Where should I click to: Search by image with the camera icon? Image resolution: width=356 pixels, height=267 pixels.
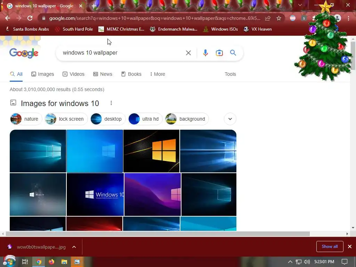(x=219, y=53)
